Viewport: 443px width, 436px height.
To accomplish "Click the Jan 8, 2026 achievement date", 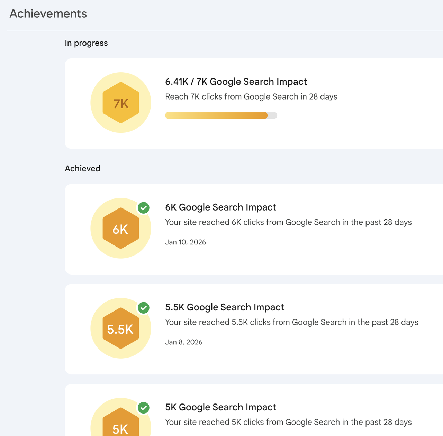I will coord(183,342).
